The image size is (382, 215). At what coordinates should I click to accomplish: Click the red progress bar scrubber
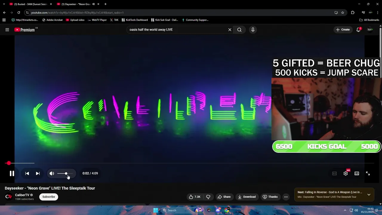coord(9,163)
